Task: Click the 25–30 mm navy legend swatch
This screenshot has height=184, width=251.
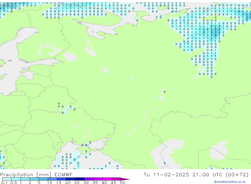Action: click(x=80, y=179)
